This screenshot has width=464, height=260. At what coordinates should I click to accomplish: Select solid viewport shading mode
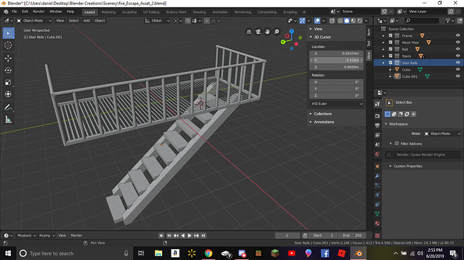click(346, 21)
